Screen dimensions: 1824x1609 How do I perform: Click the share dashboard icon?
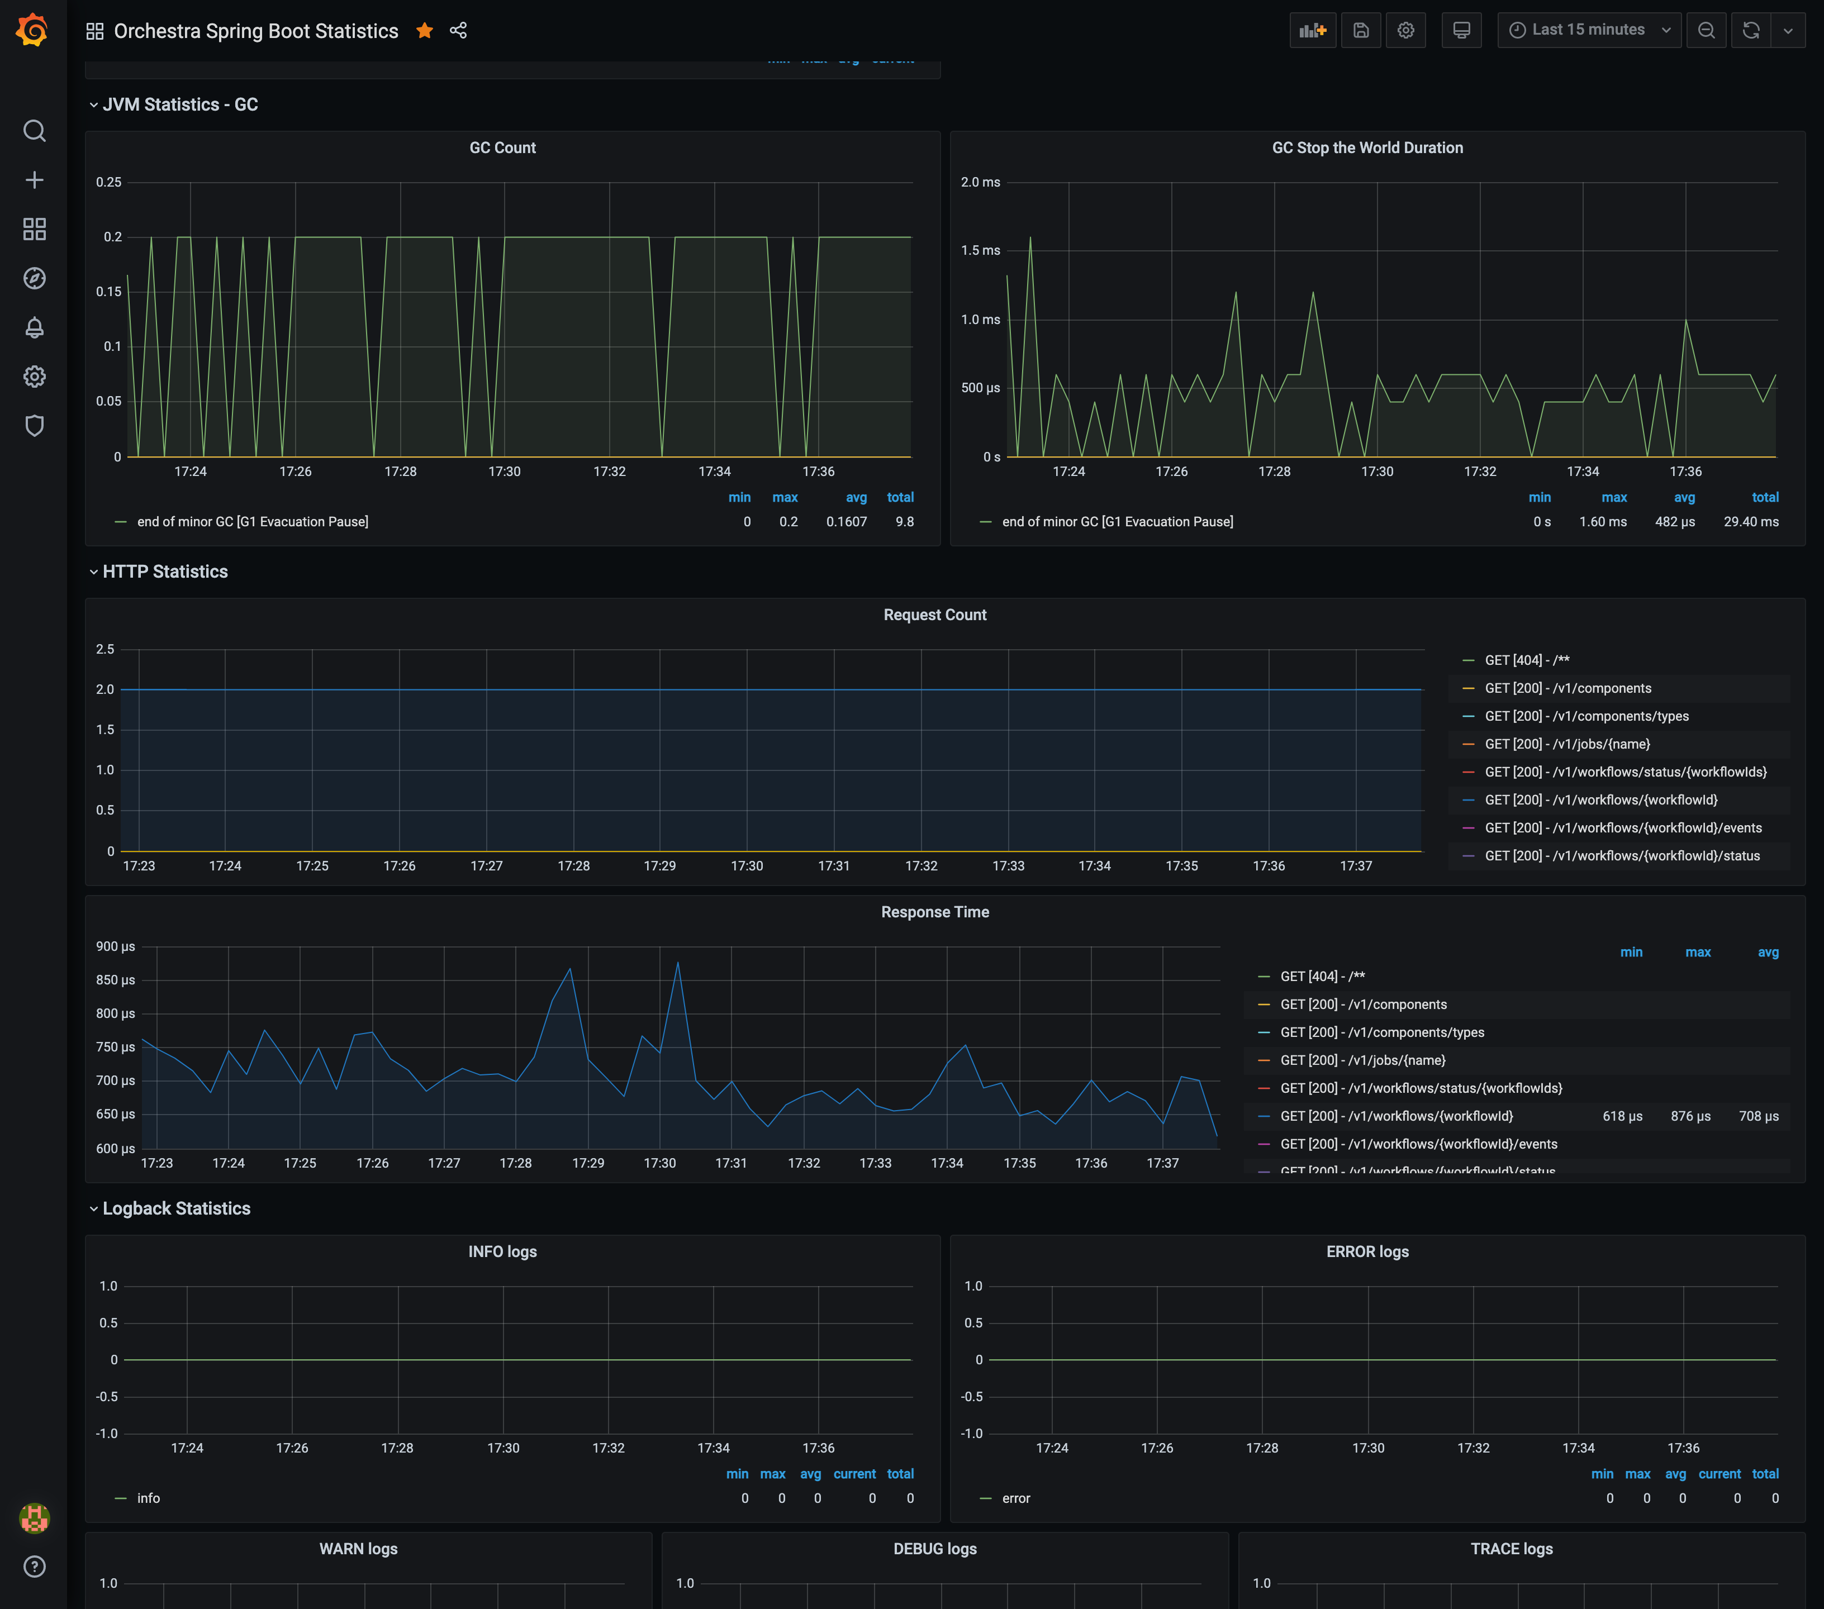pos(459,30)
